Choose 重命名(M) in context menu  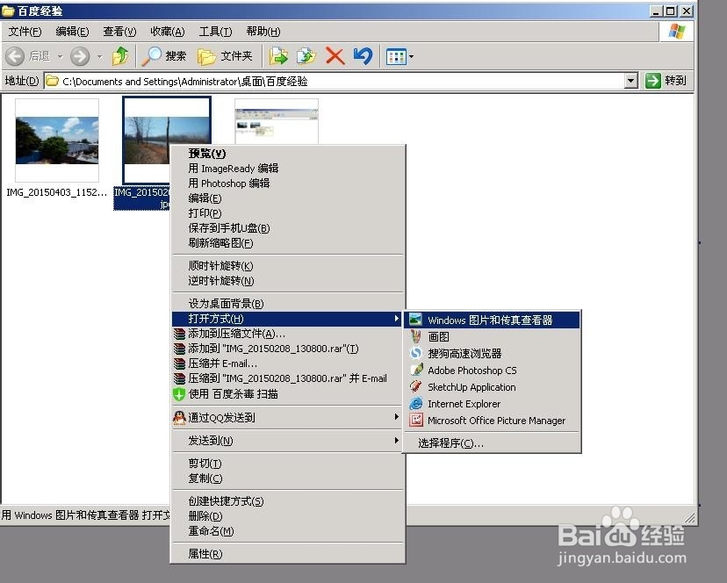click(x=287, y=531)
